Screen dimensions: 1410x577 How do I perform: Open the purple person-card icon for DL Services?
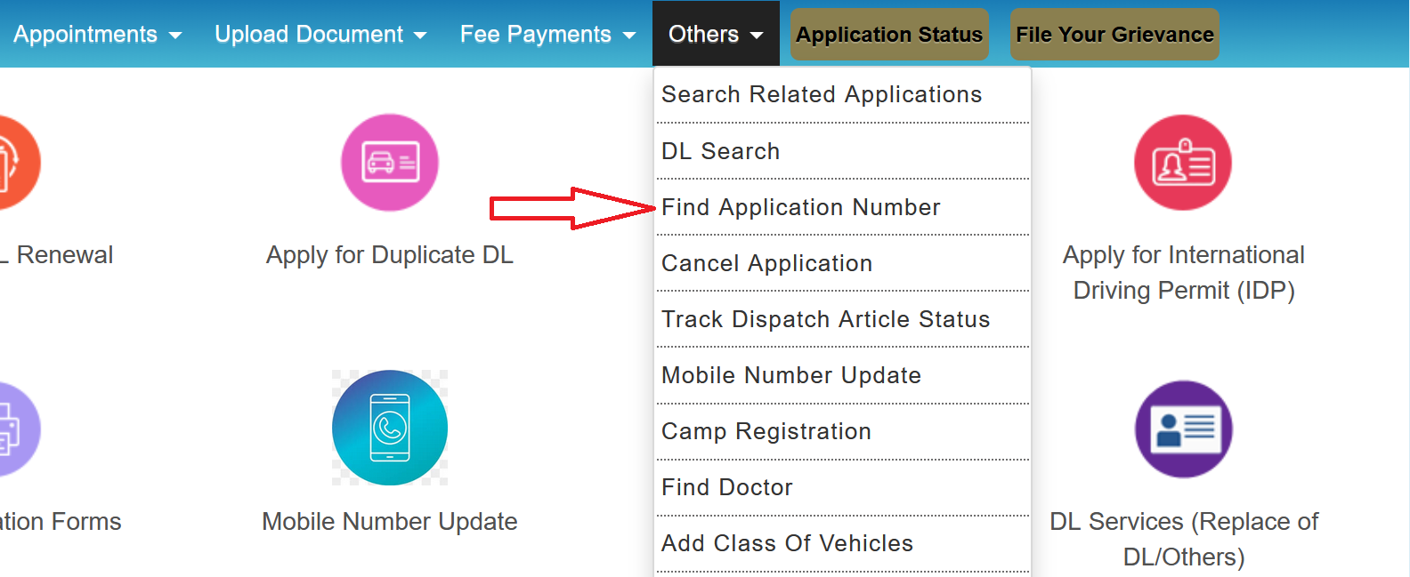click(1183, 428)
